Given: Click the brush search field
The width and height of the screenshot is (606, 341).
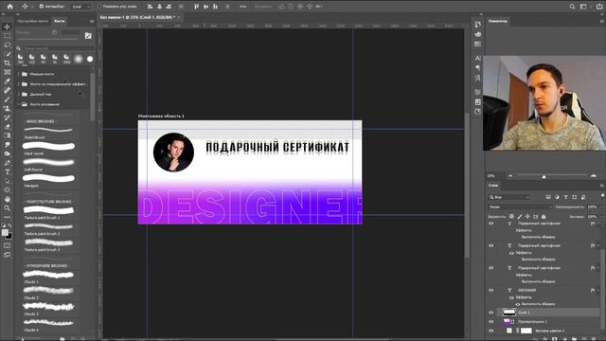Looking at the screenshot, I should click(x=58, y=48).
